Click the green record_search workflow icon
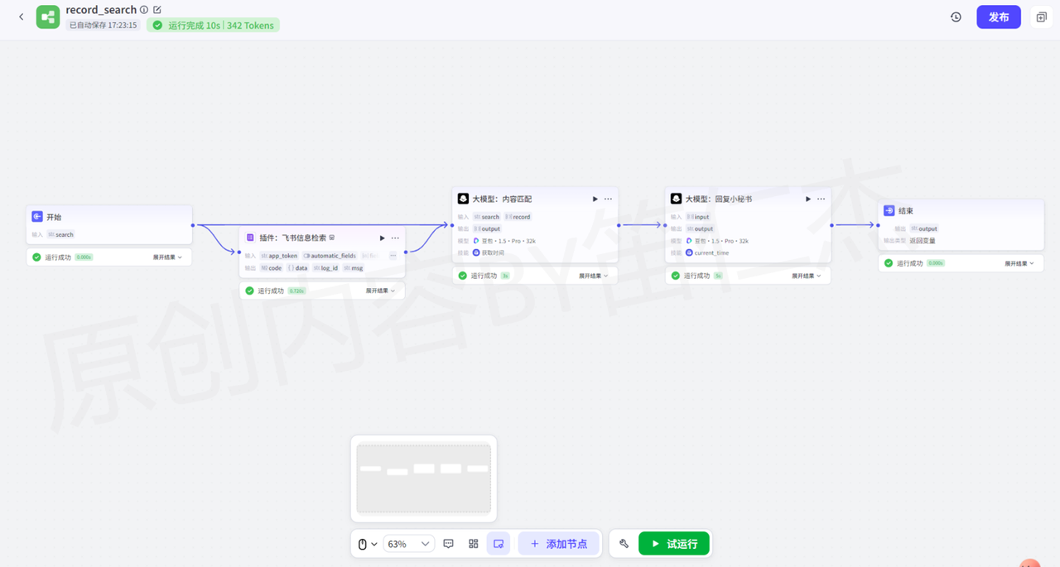The image size is (1060, 567). click(x=48, y=17)
